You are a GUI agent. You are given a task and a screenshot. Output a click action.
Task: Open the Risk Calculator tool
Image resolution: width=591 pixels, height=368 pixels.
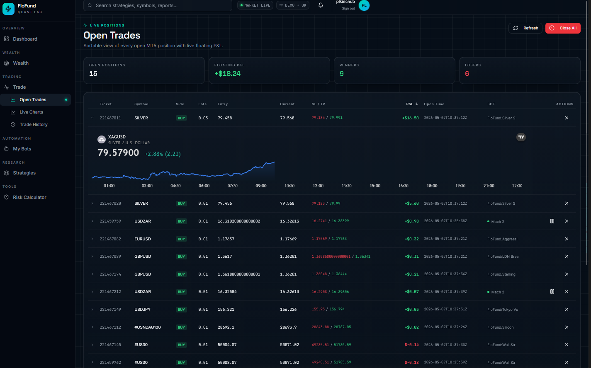click(36, 197)
